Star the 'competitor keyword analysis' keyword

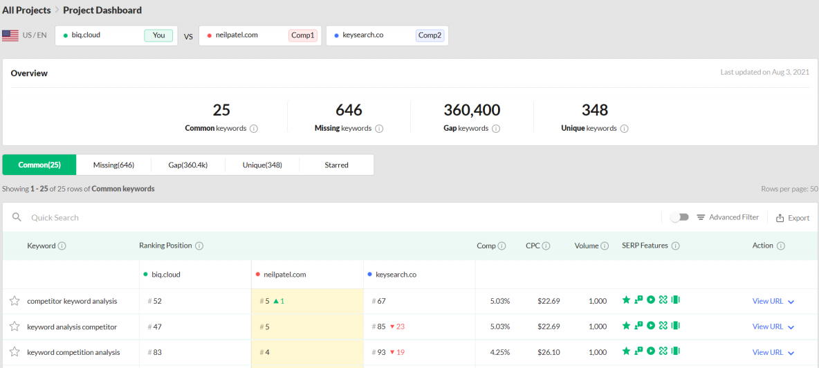tap(15, 301)
